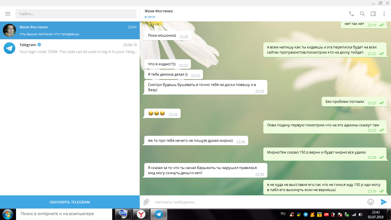Click the contact name in chat header

point(159,11)
